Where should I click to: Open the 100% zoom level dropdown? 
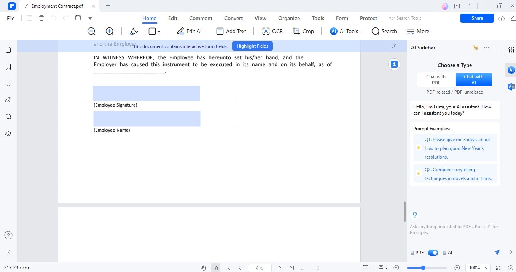478,268
